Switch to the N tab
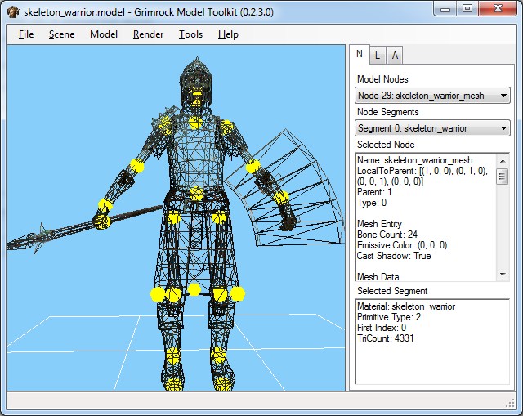 [x=360, y=54]
